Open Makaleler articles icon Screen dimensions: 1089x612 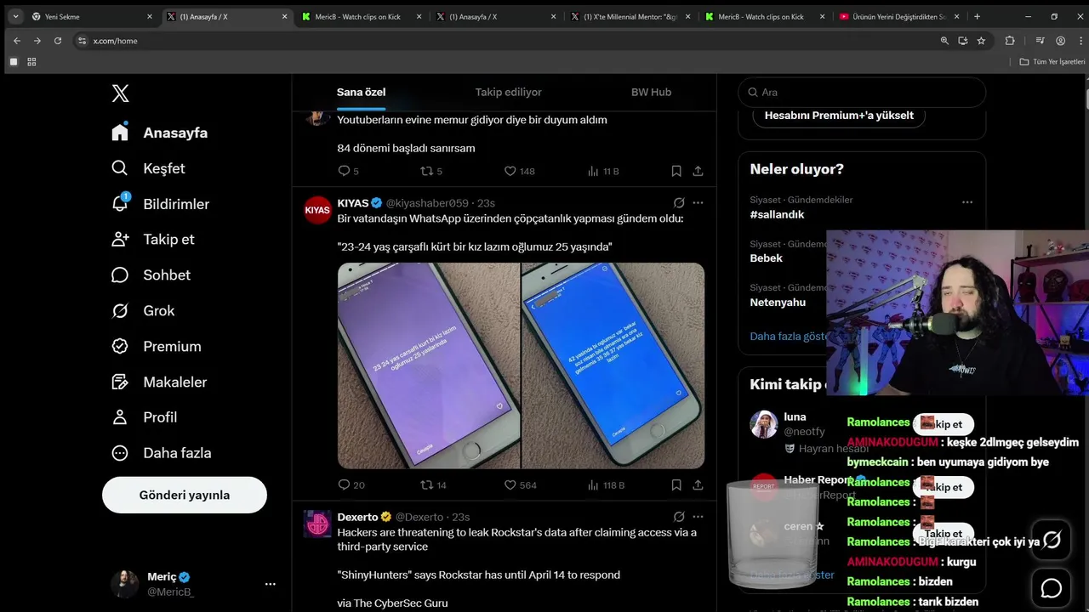click(x=120, y=382)
